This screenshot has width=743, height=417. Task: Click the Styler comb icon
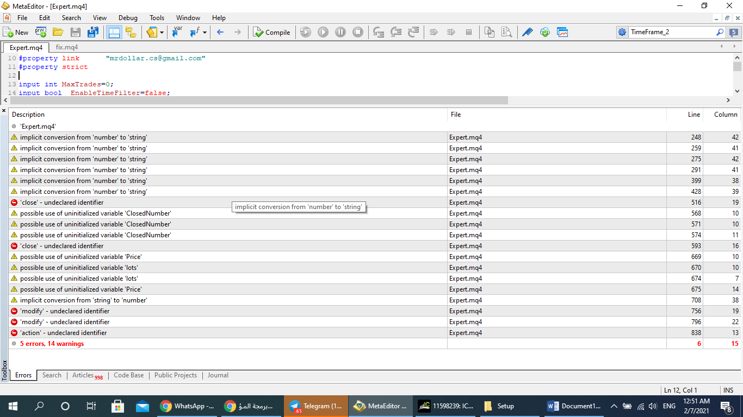pyautogui.click(x=527, y=33)
